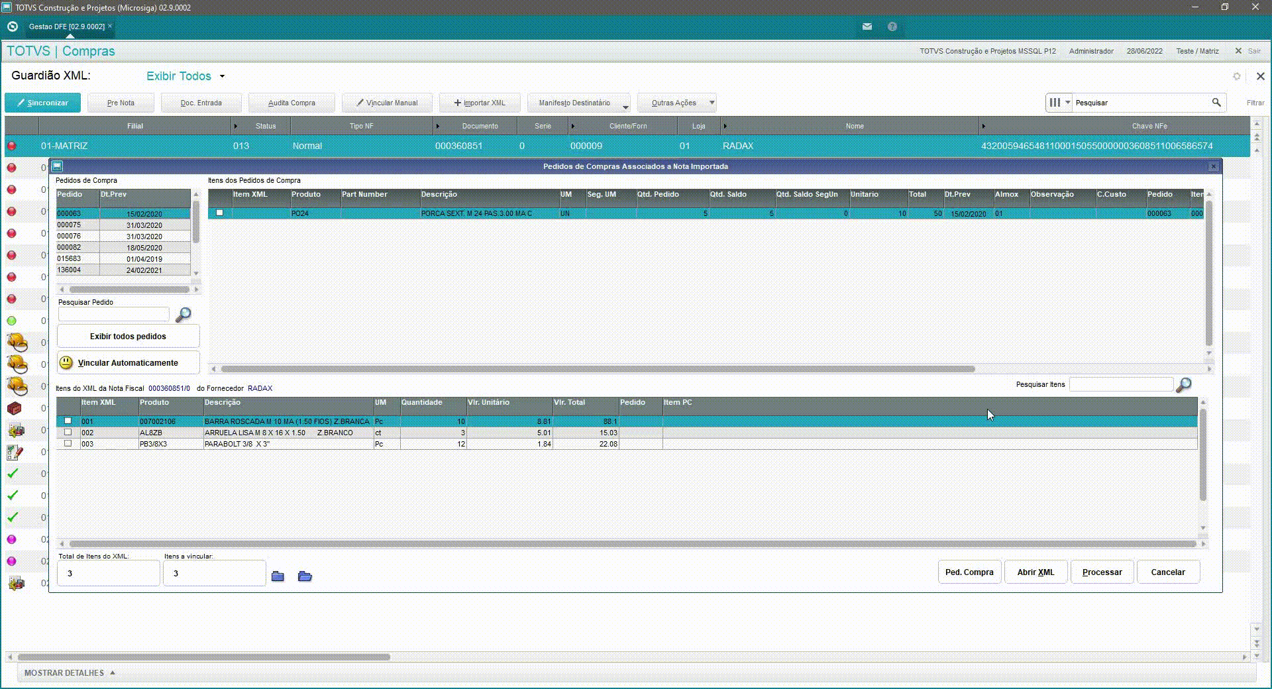Expand the Manifesto Destinatário dropdown arrow
The width and height of the screenshot is (1272, 689).
point(625,106)
